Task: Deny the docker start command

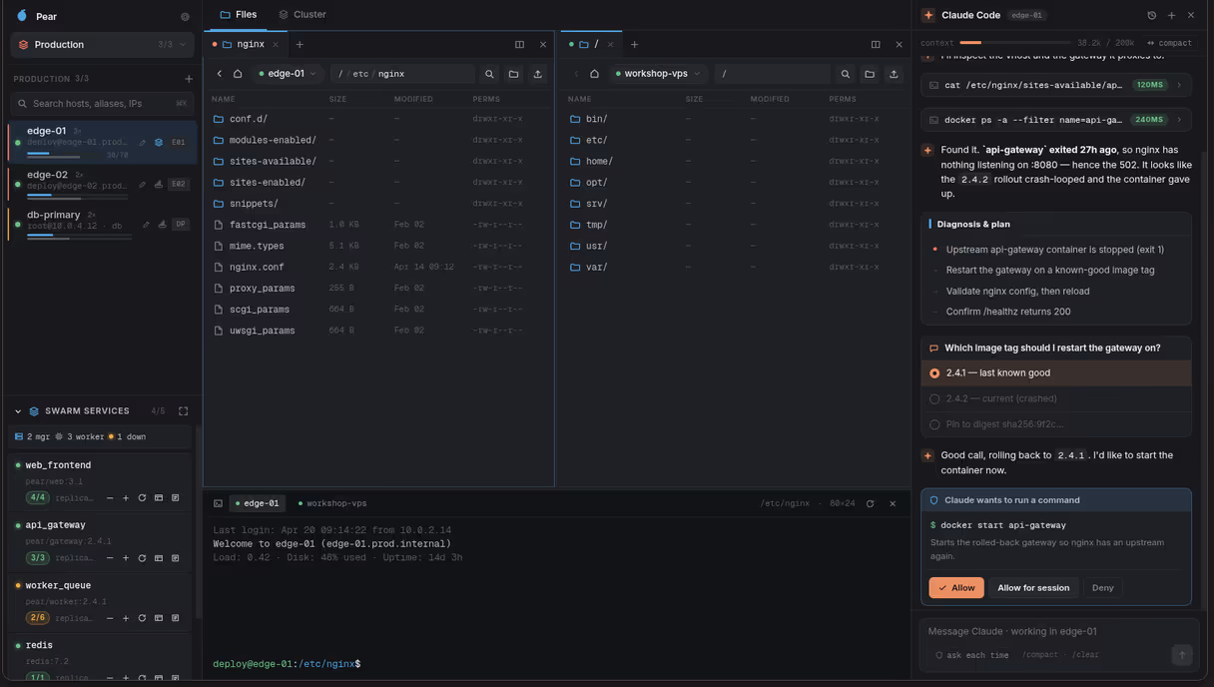Action: [x=1102, y=588]
